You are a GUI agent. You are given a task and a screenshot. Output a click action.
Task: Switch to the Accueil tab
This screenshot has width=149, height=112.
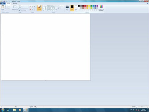point(8,4)
